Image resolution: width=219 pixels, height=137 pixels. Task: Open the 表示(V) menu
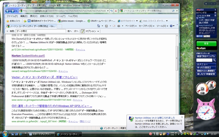pyautogui.click(x=34, y=16)
